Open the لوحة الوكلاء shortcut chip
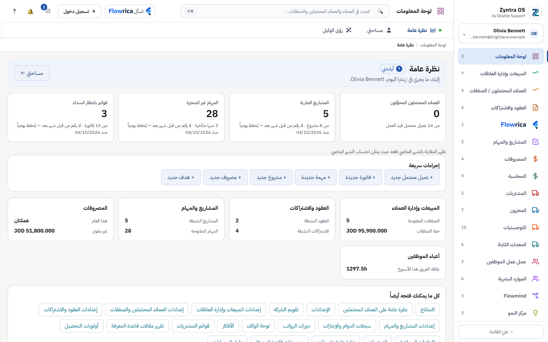548x342 pixels. pos(258,326)
